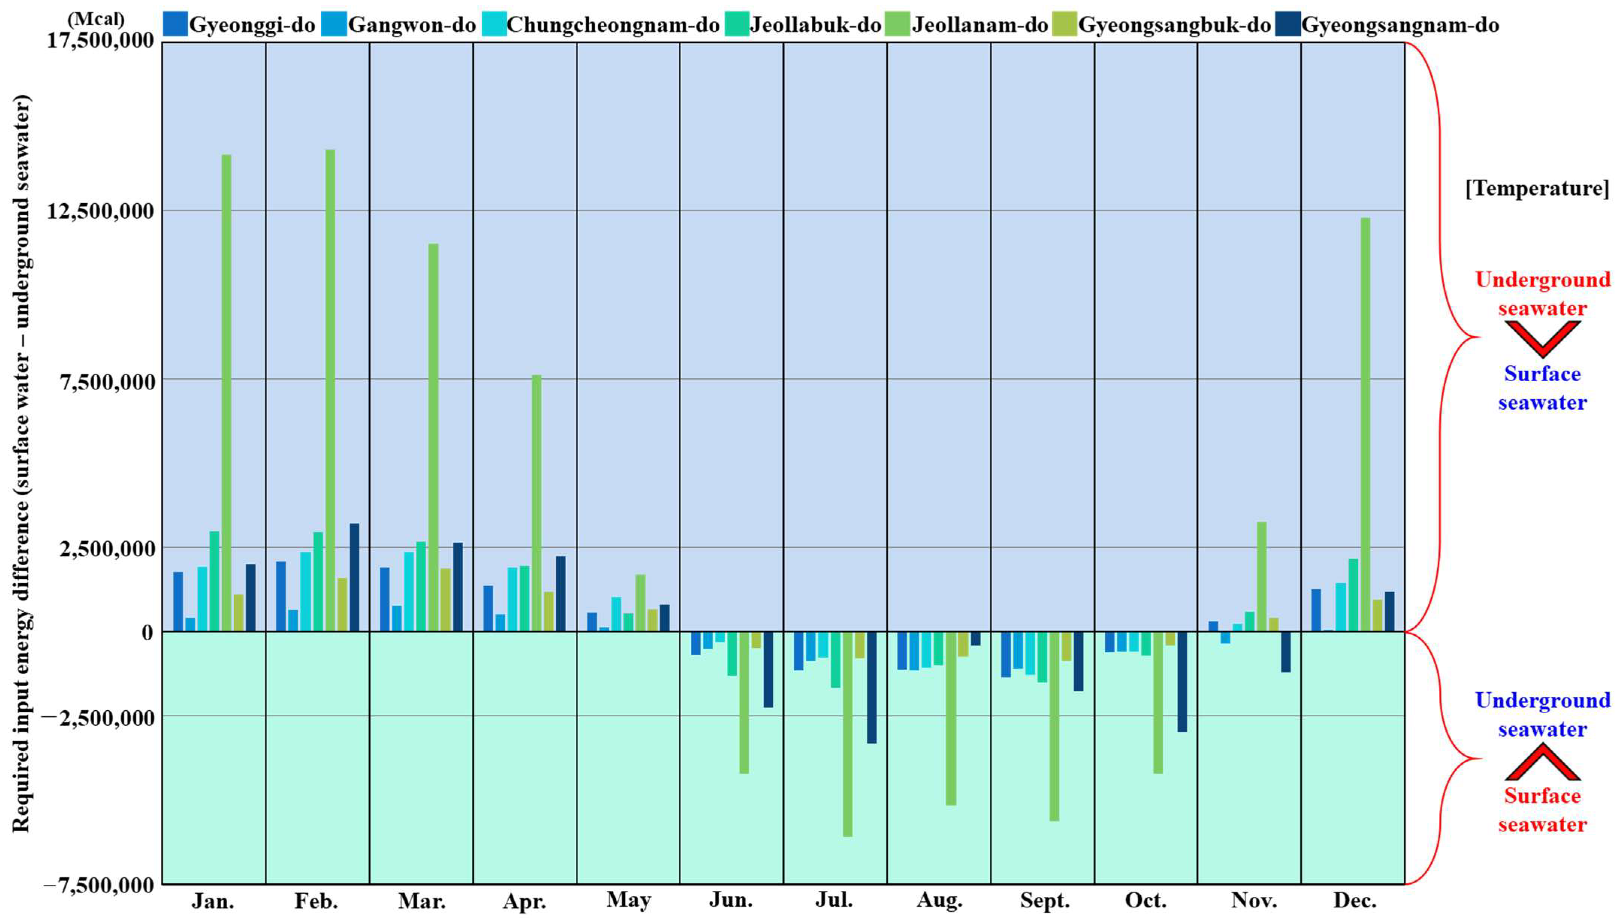
Task: Click the Jeollanam-do bar in January
Action: (226, 392)
